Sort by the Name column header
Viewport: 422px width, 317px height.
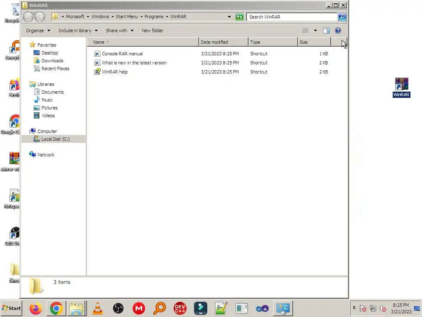tap(143, 42)
